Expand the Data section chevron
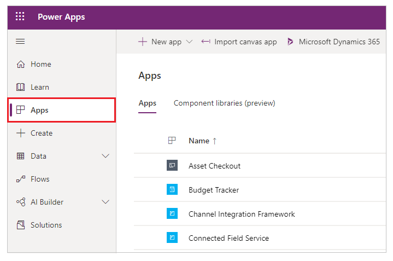 pyautogui.click(x=105, y=156)
